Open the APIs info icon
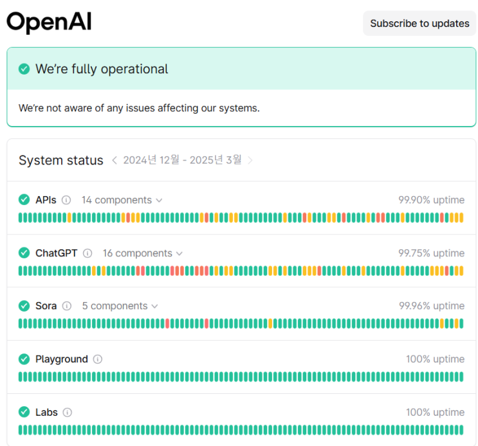 point(66,200)
